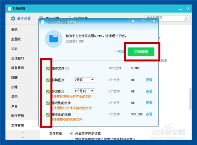Close the 系统设置 window
This screenshot has width=197, height=145.
(x=188, y=9)
